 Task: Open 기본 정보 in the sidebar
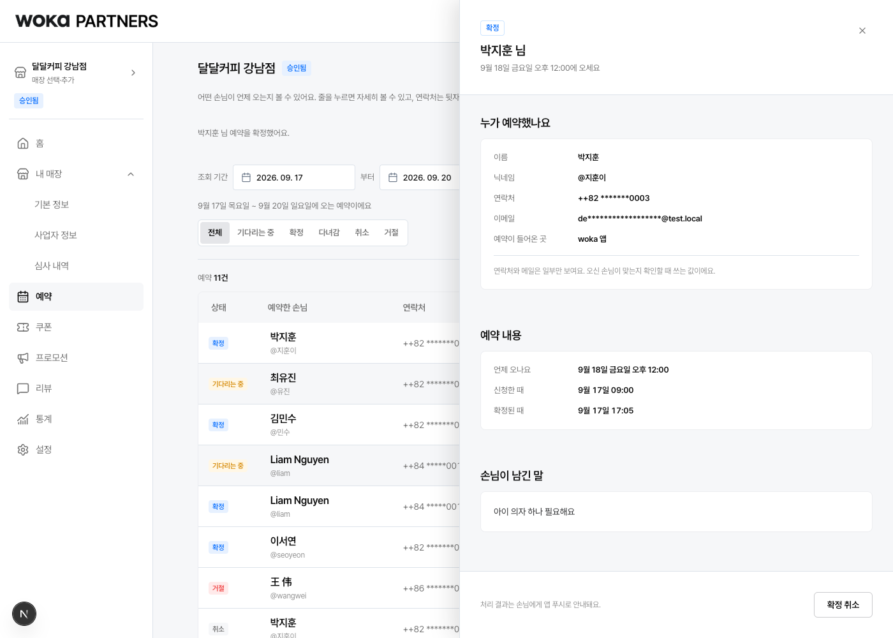[52, 205]
